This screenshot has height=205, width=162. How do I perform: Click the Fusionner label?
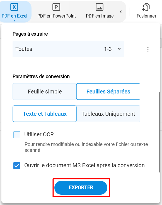[x=146, y=16]
